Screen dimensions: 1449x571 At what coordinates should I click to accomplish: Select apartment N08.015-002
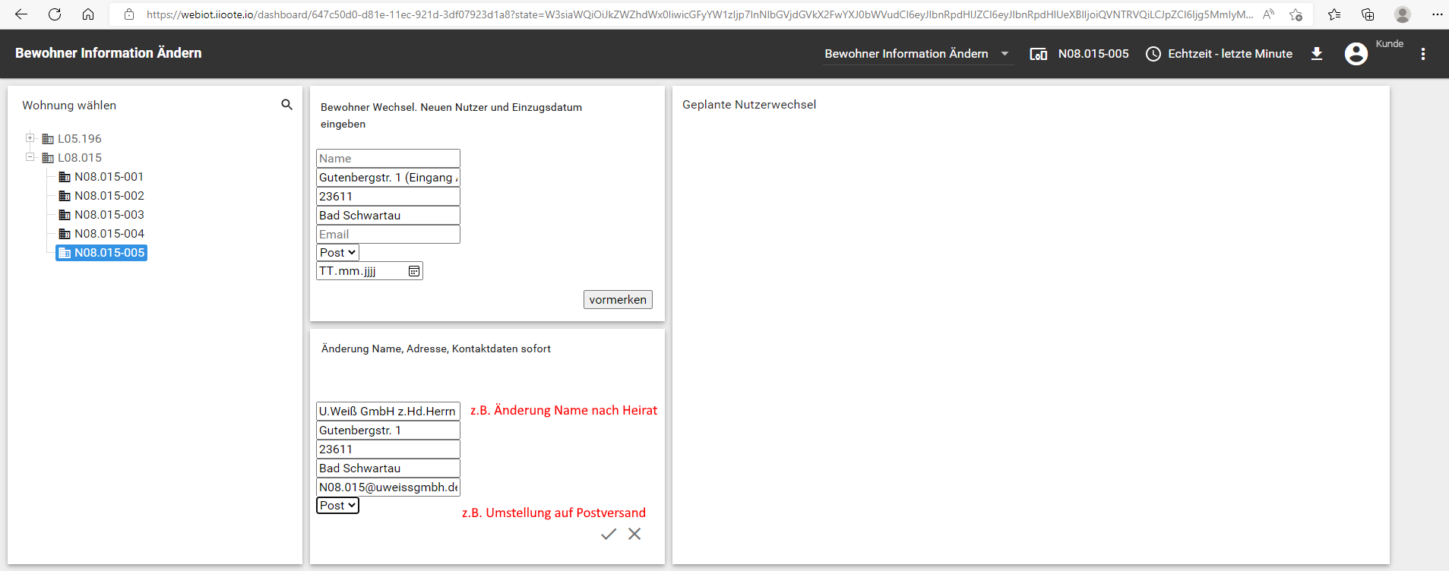click(109, 196)
